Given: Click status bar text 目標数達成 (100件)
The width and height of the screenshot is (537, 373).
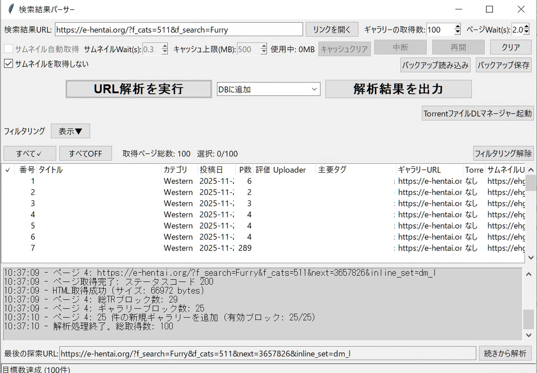Looking at the screenshot, I should coord(36,369).
